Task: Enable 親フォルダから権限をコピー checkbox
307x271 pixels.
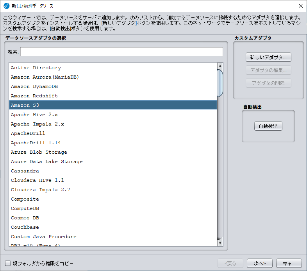Action: click(x=8, y=263)
